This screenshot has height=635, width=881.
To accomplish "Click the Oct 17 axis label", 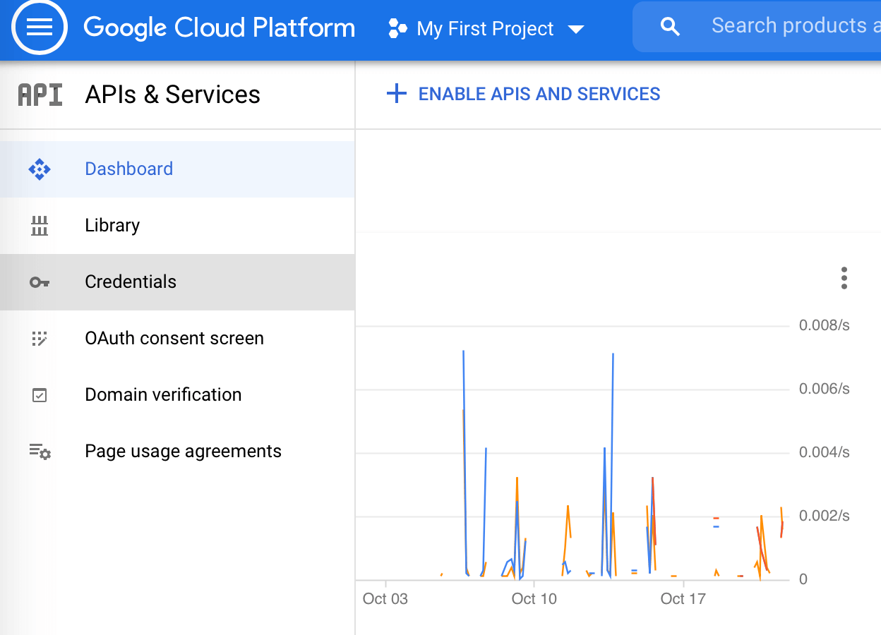I will [x=683, y=599].
